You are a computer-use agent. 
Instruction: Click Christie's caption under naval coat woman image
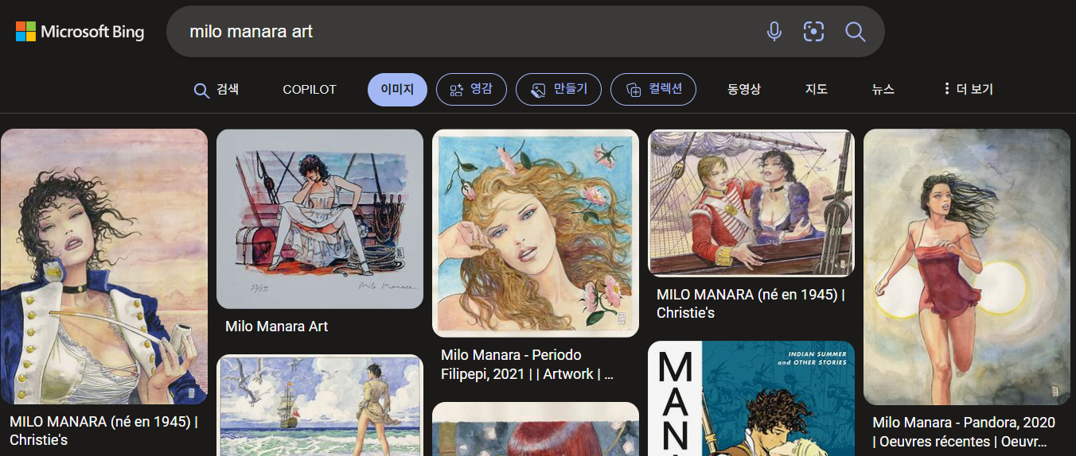[103, 431]
